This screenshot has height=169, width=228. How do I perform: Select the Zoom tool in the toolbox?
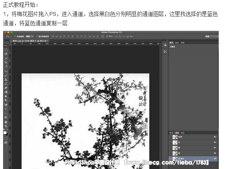(x=6, y=126)
